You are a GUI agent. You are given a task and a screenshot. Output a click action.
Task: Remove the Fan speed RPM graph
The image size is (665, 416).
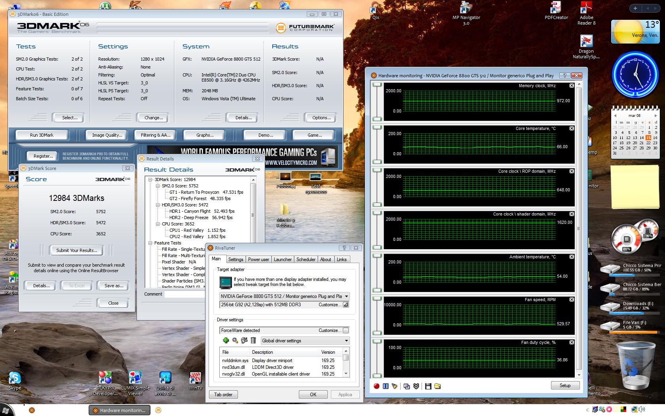point(572,300)
